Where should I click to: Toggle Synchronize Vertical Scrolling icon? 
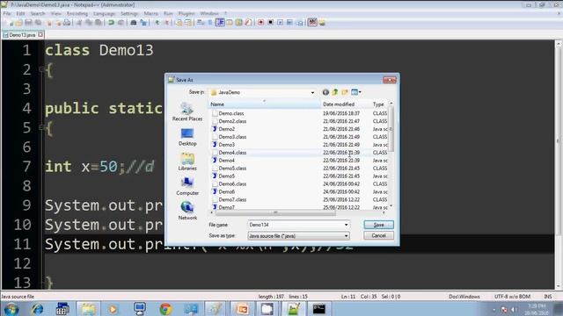pos(179,23)
